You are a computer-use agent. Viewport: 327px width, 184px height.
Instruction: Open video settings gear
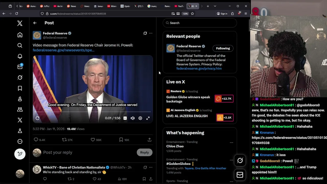click(140, 118)
